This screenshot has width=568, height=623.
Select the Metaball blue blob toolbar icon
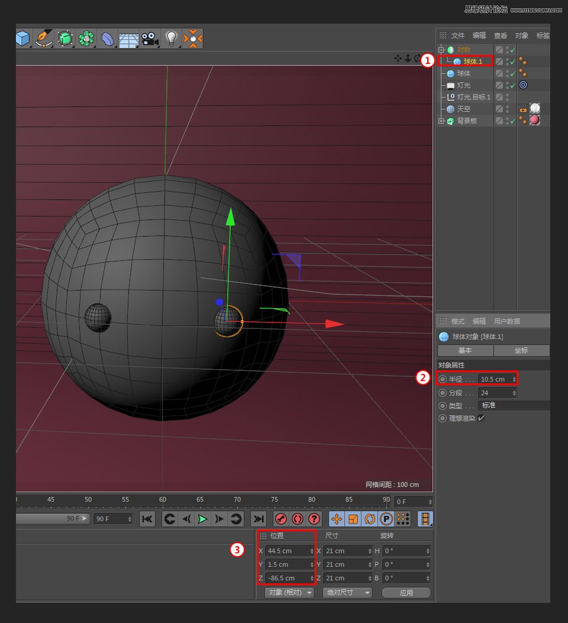[x=108, y=38]
